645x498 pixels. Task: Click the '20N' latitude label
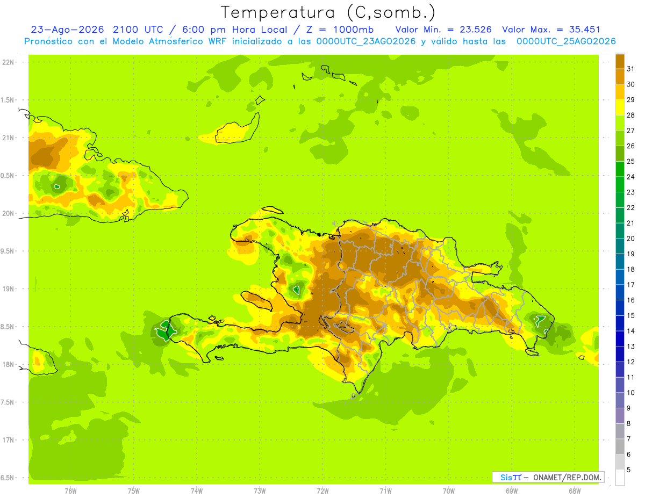pos(9,213)
